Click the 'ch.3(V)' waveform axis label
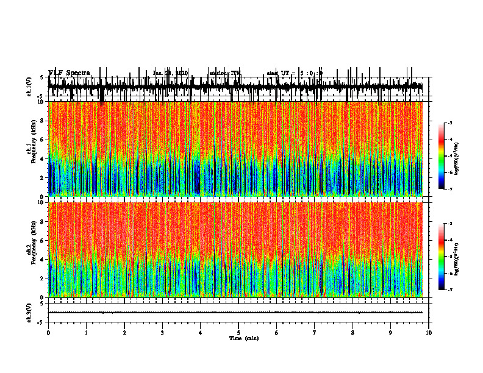The width and height of the screenshot is (483, 373). pos(29,313)
